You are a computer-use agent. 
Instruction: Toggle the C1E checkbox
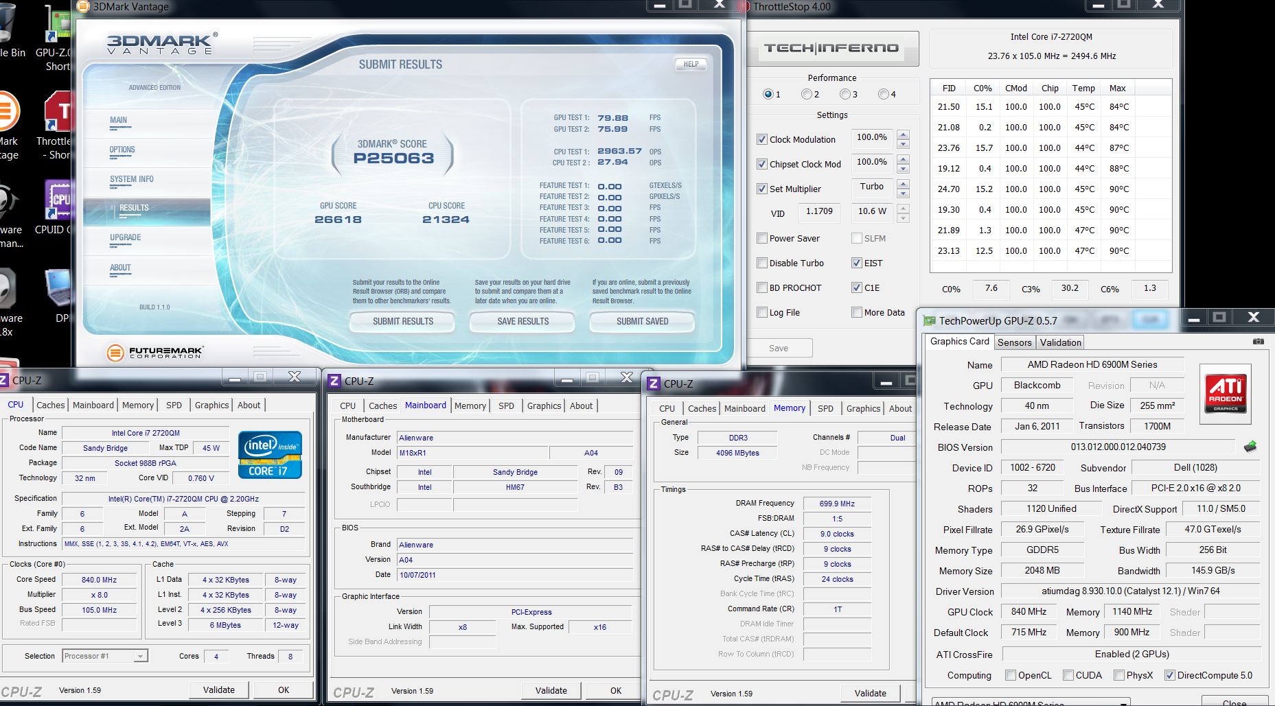coord(857,287)
